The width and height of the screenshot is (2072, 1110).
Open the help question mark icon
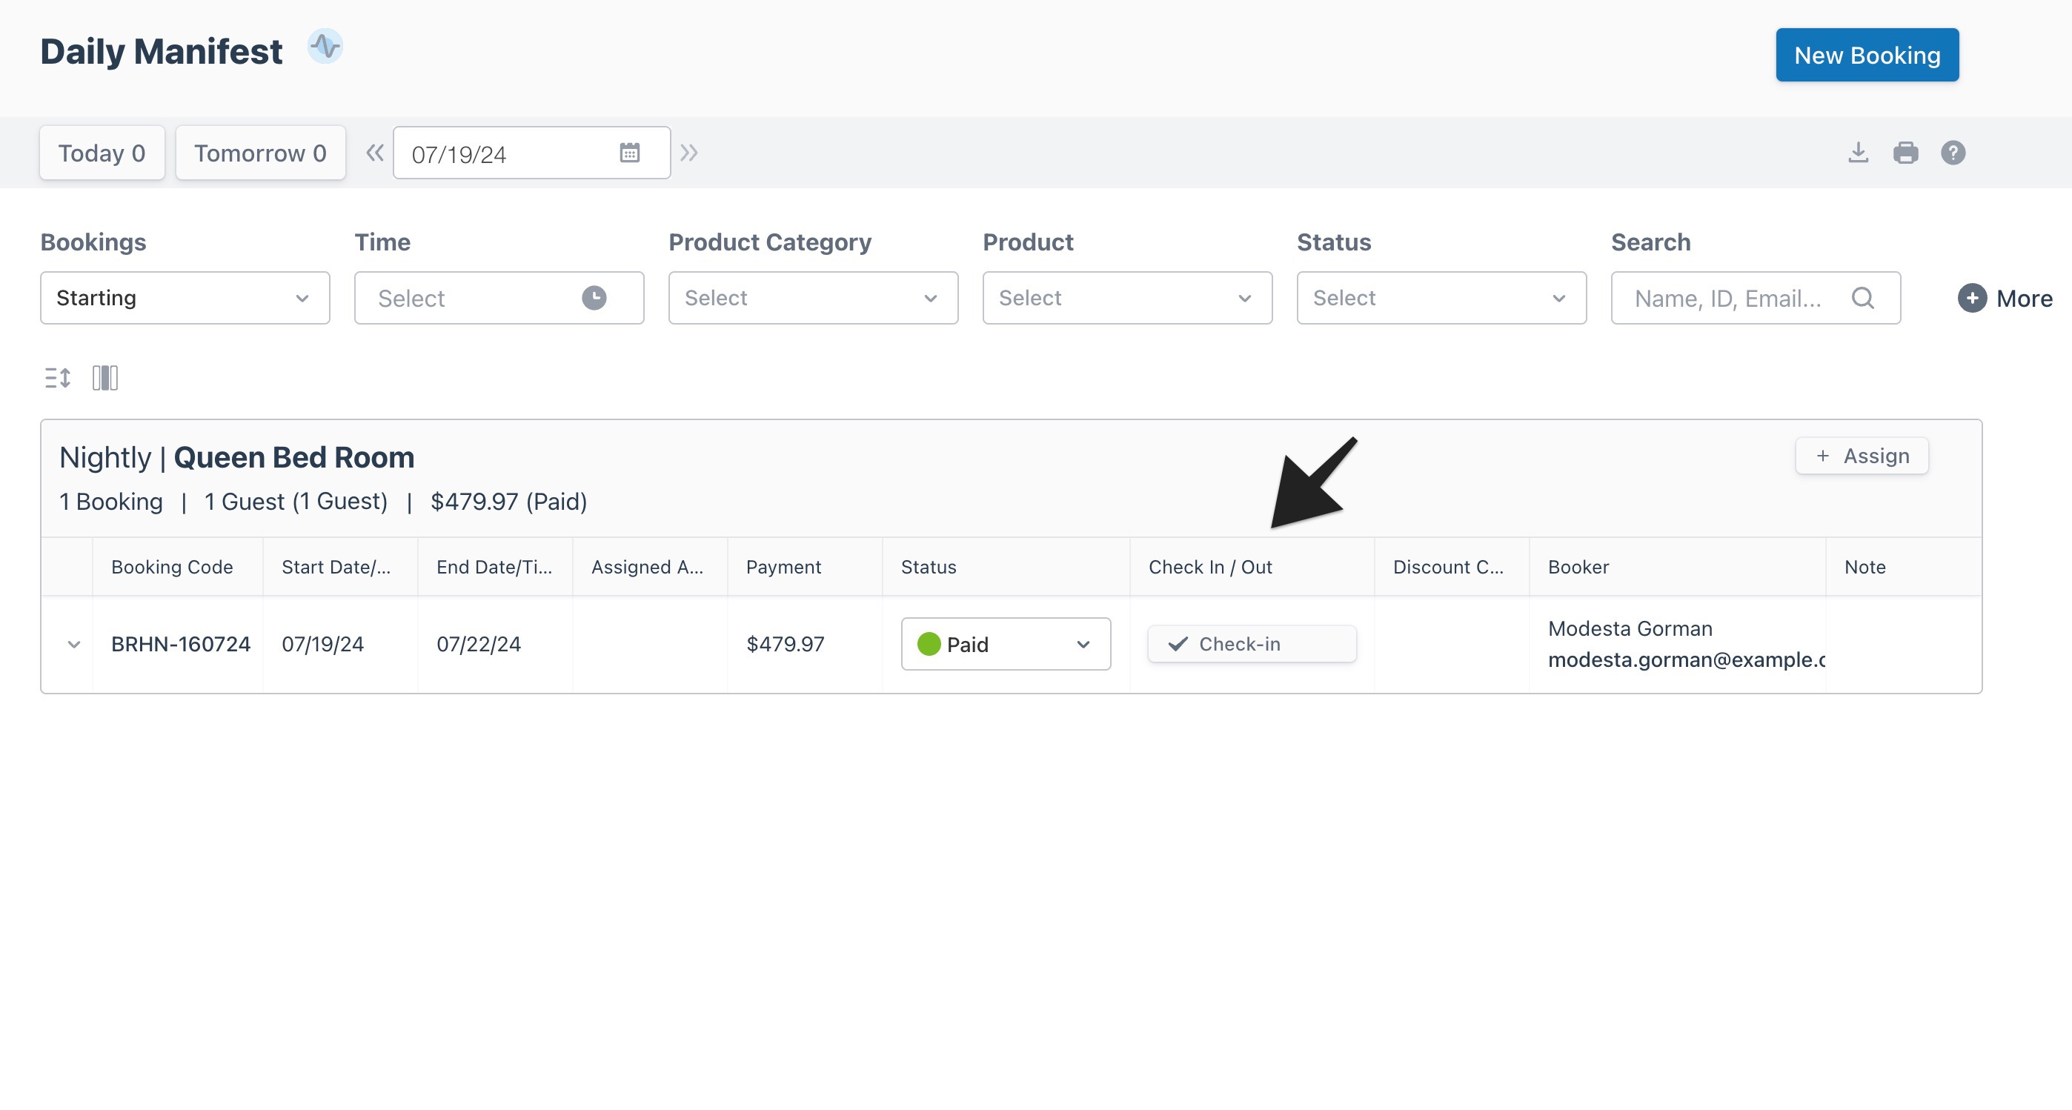[x=1953, y=153]
